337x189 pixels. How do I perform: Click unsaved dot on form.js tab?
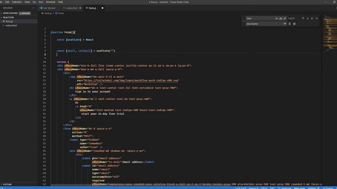(x=102, y=8)
